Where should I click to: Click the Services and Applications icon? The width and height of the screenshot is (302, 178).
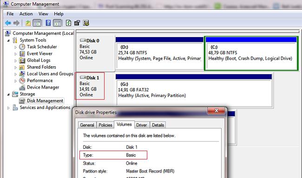(x=15, y=108)
